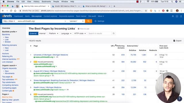184x103 pixels.
Task: Open the Alerts nav item
Action: click(x=27, y=16)
